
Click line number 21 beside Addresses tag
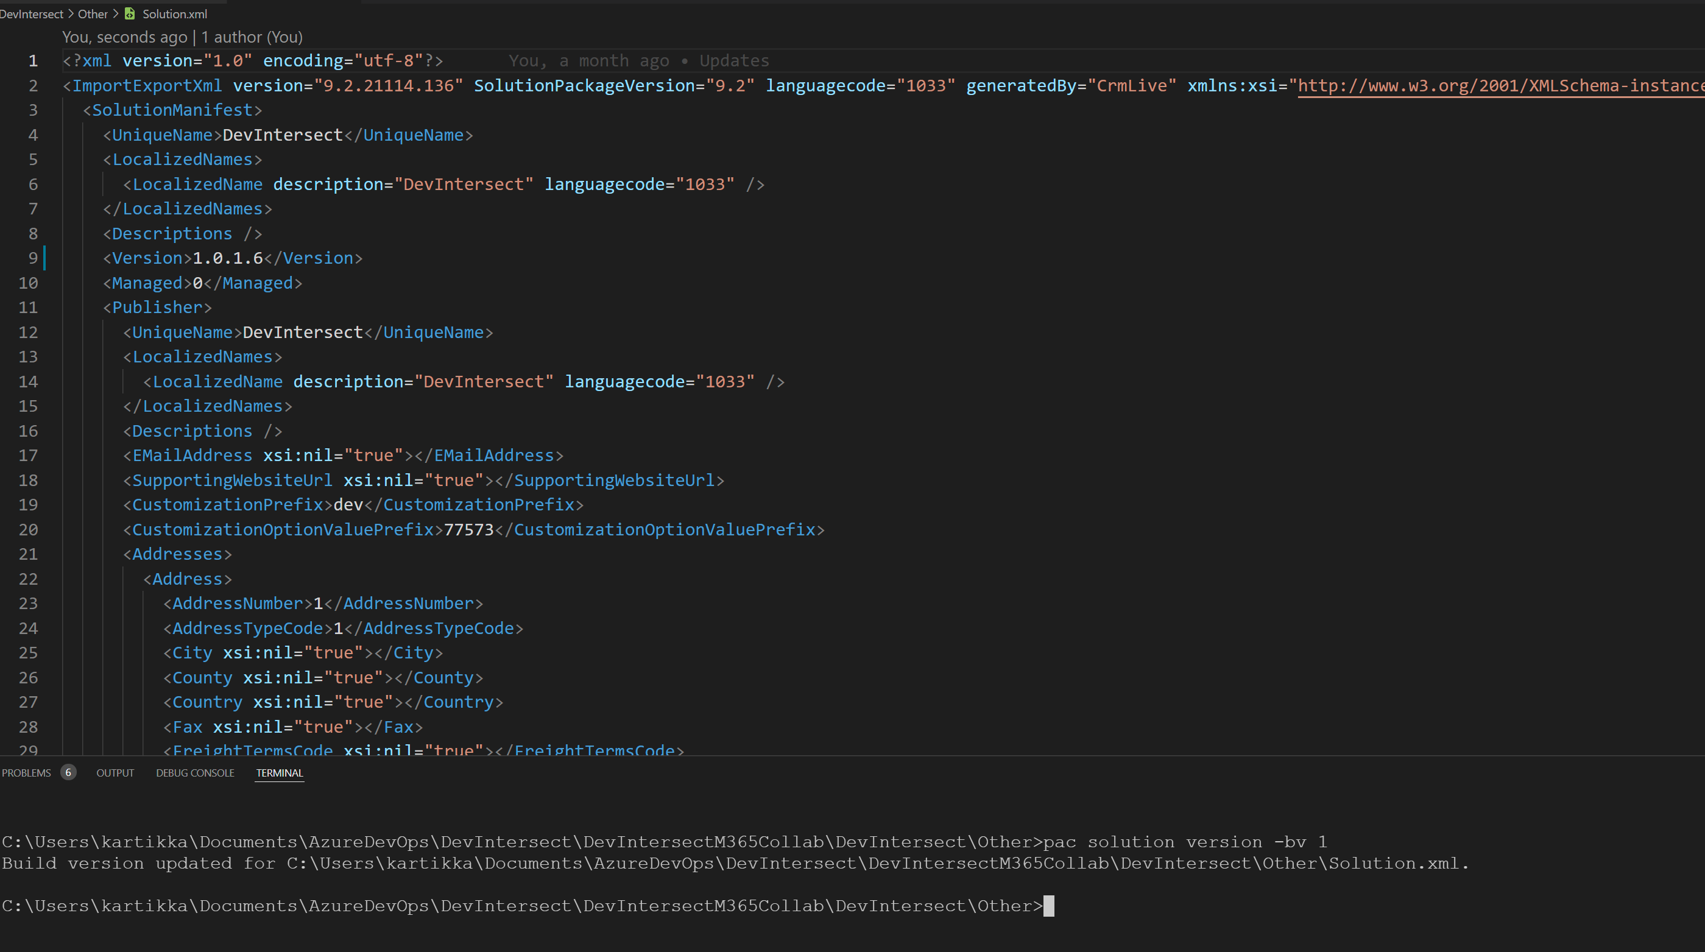click(29, 554)
